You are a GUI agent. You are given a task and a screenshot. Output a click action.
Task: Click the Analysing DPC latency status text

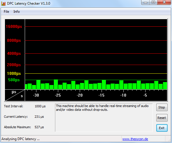pyautogui.click(x=20, y=139)
